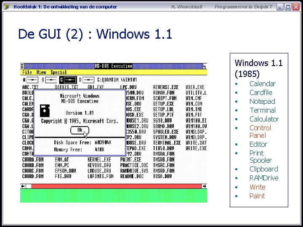Click the MS-DOS Executive title bar text
Image resolution: width=303 pixels, height=227 pixels.
[114, 66]
